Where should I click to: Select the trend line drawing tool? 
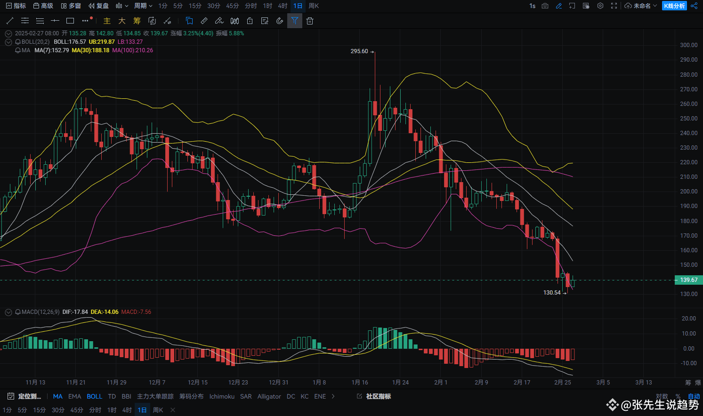(9, 21)
